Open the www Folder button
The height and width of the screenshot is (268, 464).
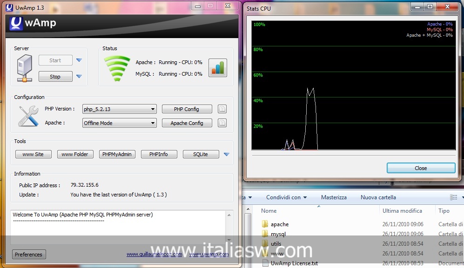[x=75, y=154]
